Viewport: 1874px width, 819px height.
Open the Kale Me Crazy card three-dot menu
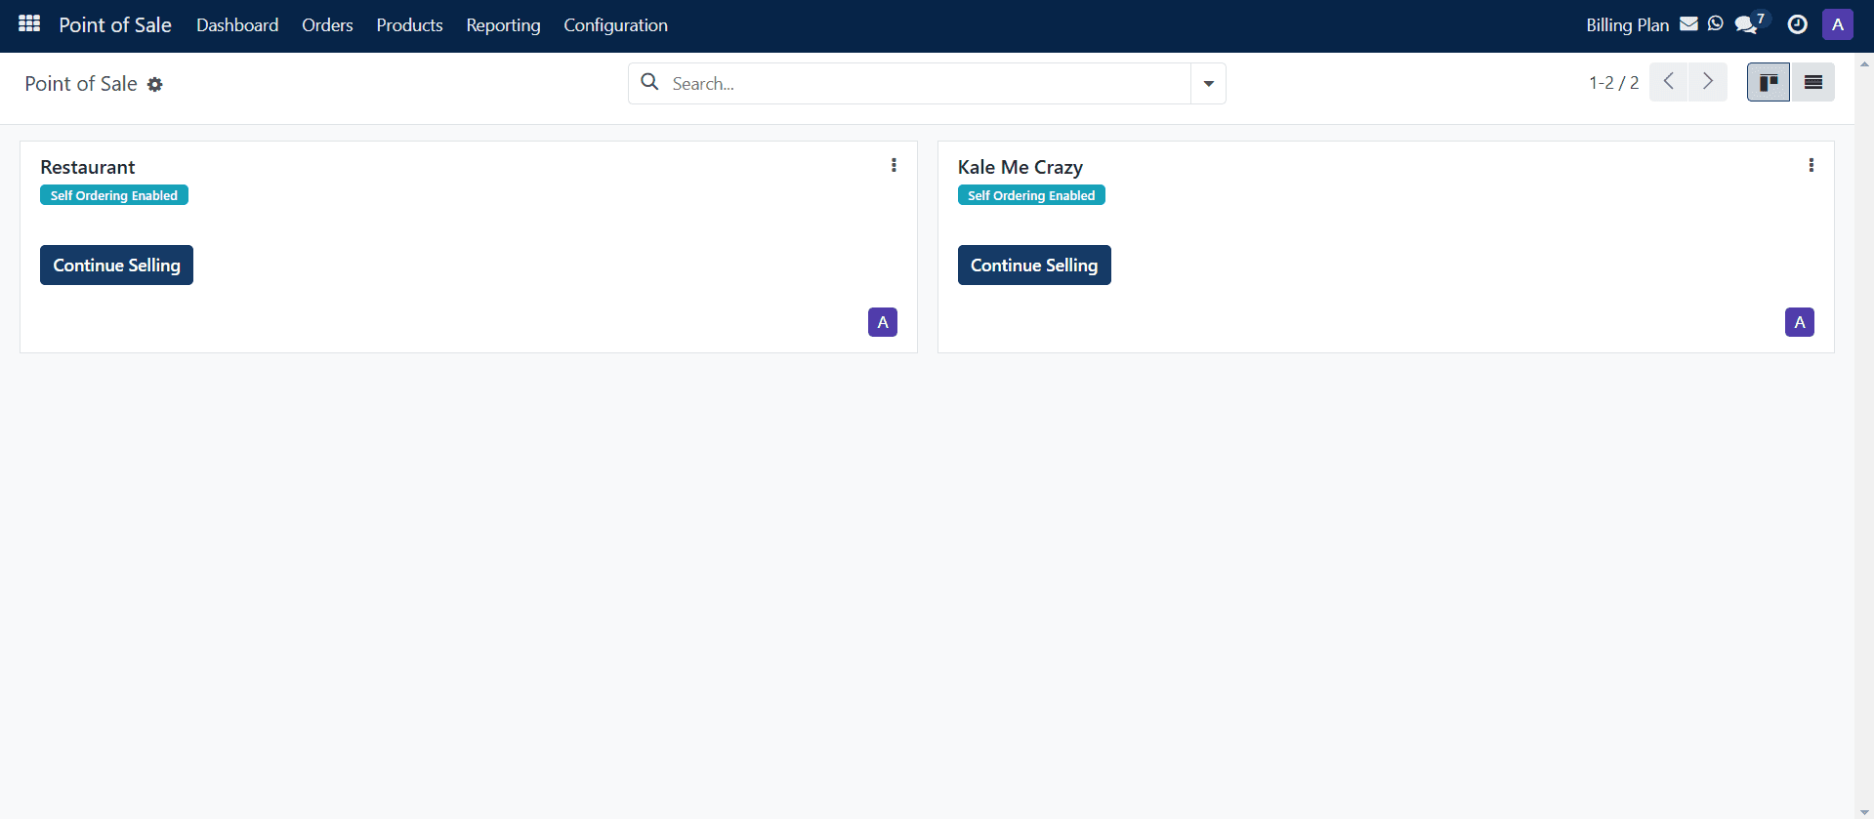tap(1811, 165)
